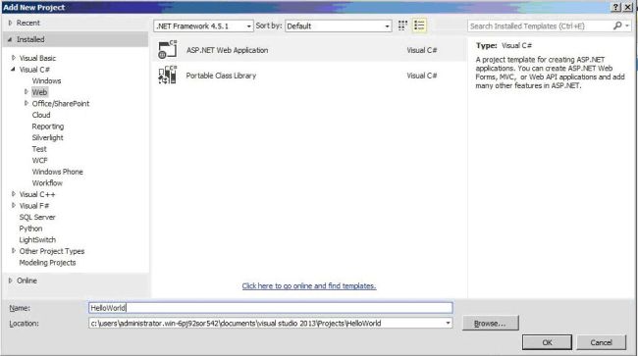The width and height of the screenshot is (638, 356).
Task: Click the search magnifier icon
Action: point(617,25)
